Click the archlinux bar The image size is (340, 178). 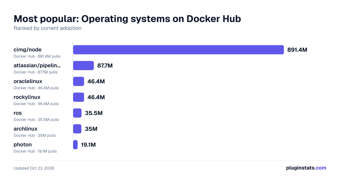[77, 129]
